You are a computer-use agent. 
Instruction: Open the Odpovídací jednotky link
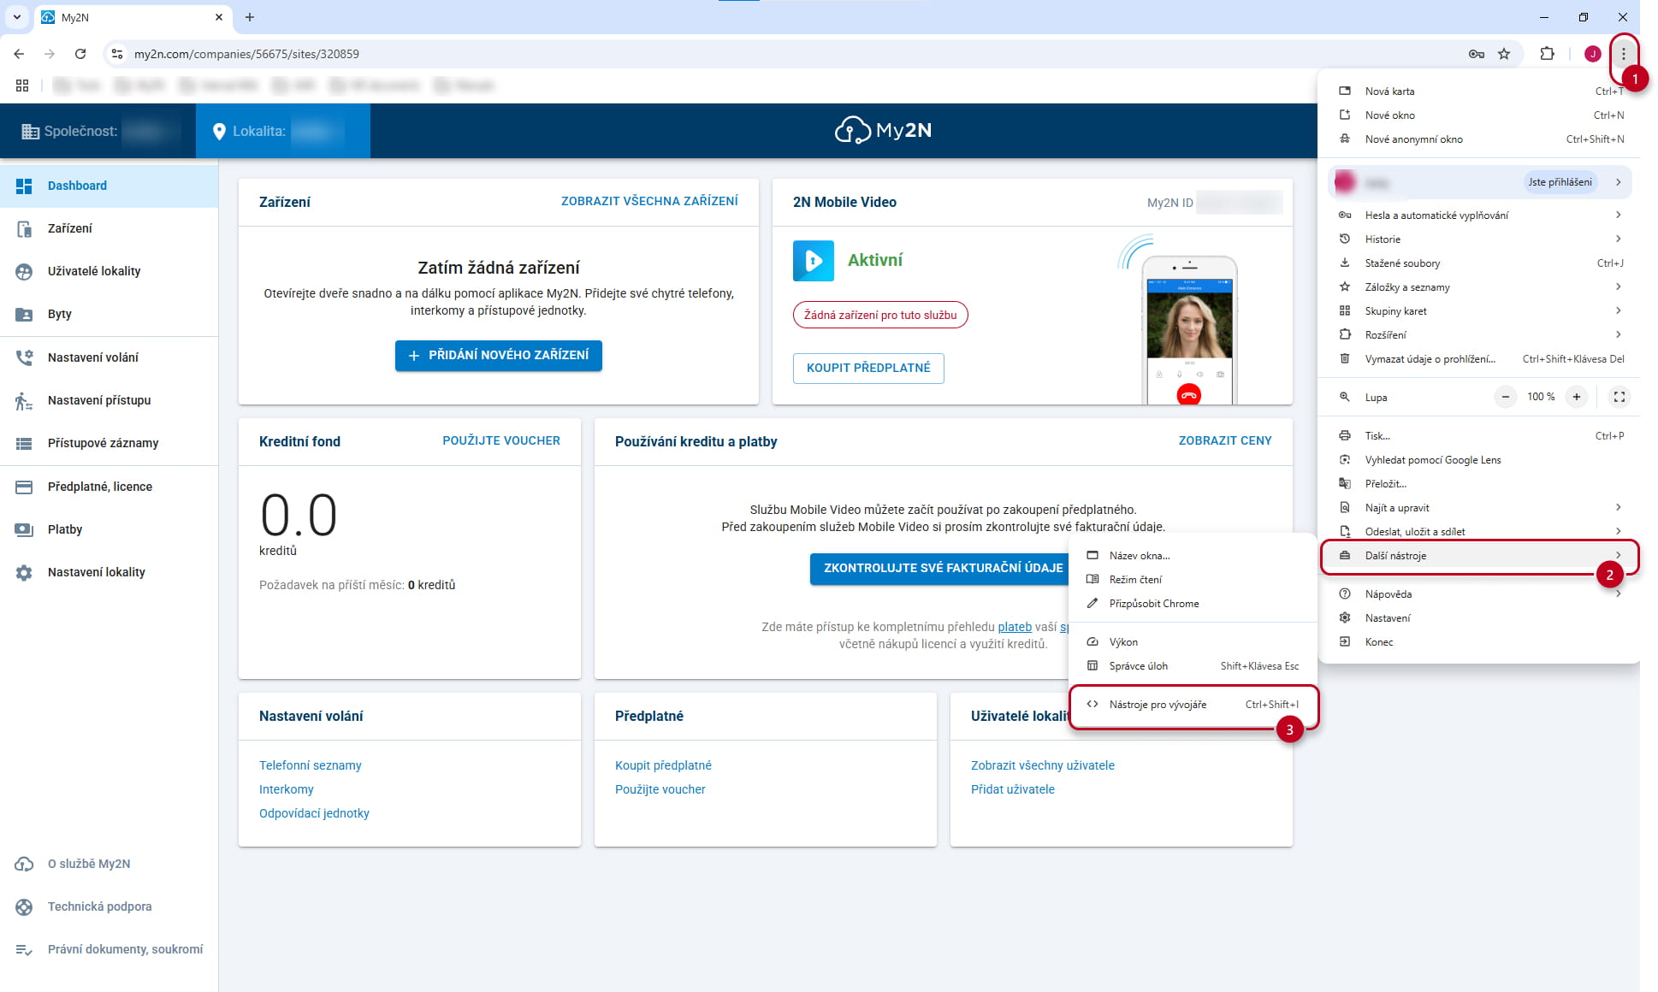(314, 813)
